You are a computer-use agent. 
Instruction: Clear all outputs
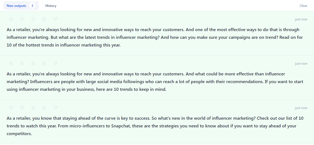click(x=303, y=6)
